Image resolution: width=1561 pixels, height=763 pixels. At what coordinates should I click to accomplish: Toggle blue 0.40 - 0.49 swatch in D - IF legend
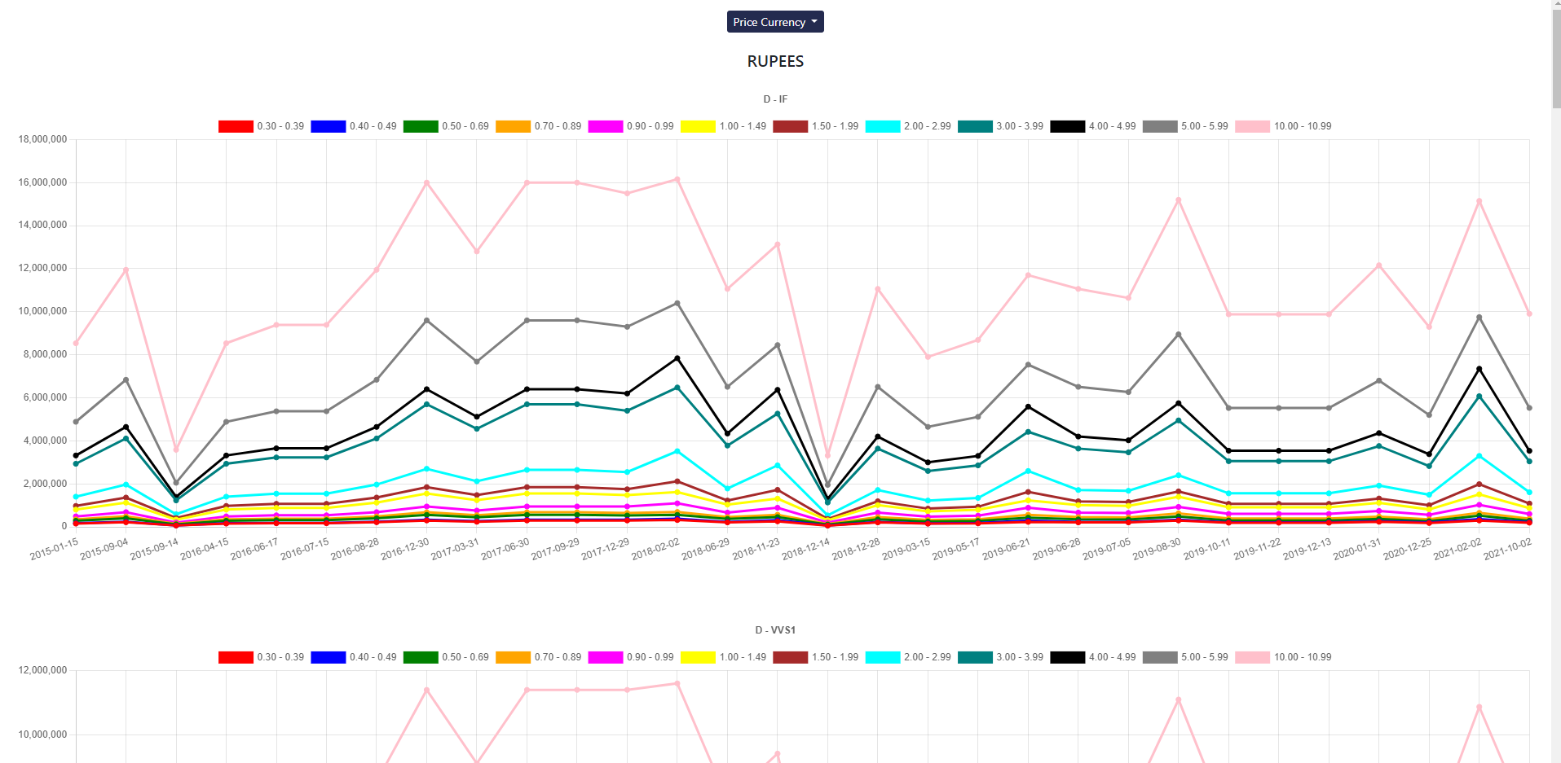tap(329, 126)
